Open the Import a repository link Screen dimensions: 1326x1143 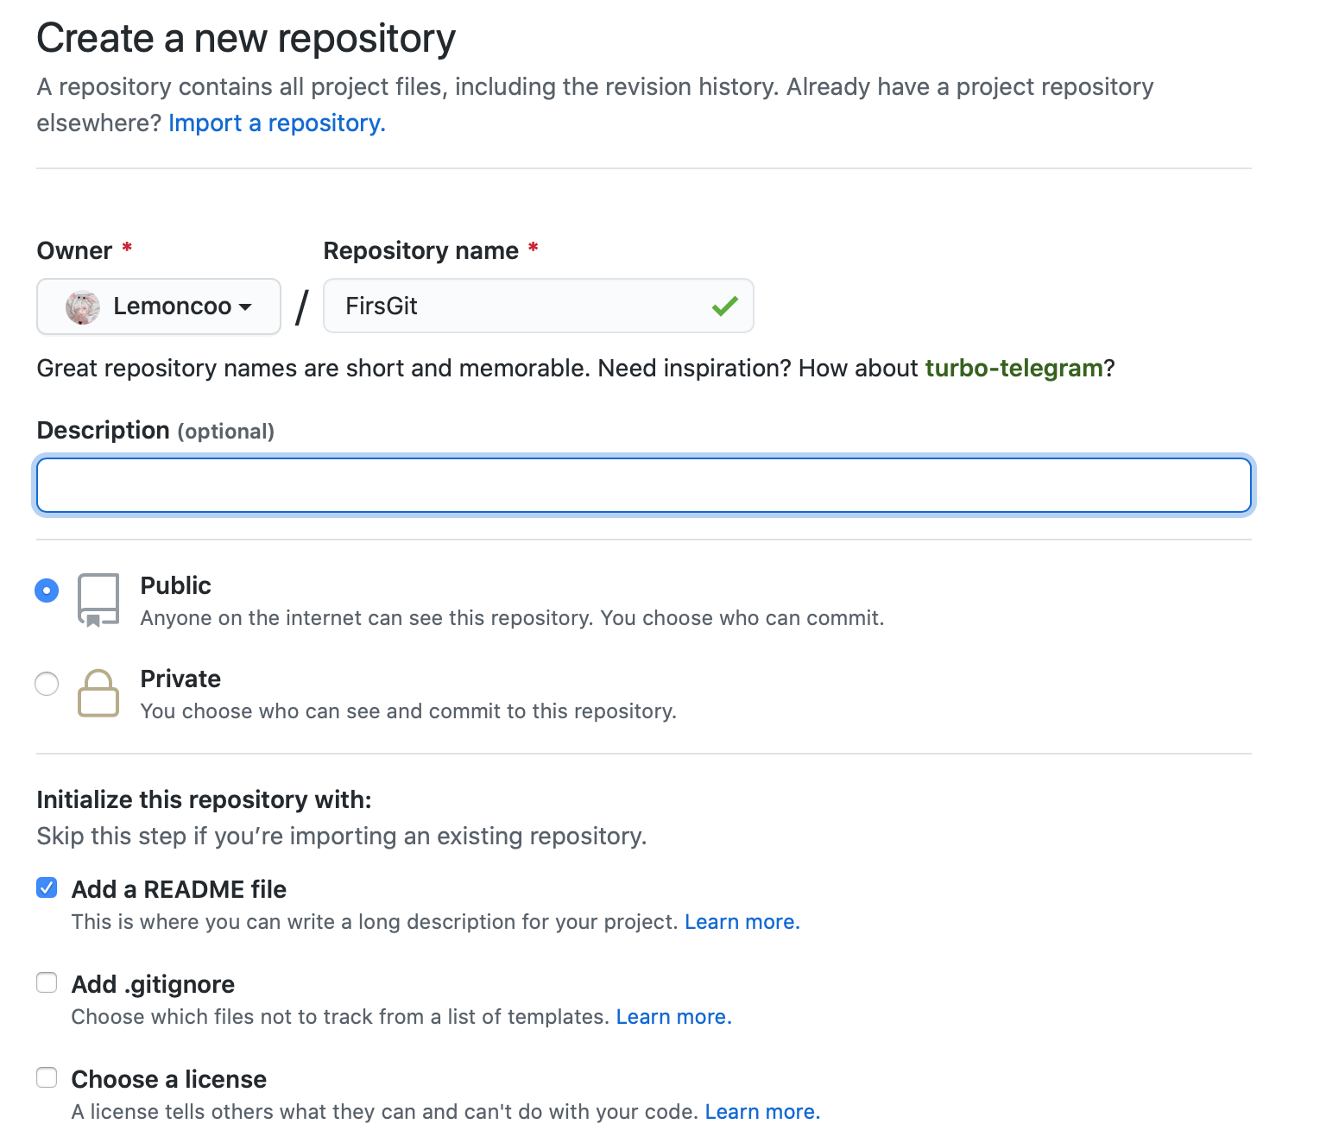pos(276,123)
